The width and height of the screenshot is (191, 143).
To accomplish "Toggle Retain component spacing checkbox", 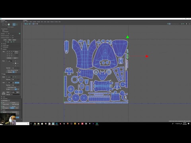I will [x=6, y=70].
